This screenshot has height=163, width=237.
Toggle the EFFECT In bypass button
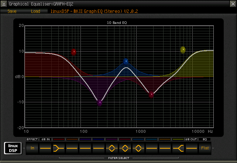[32, 148]
